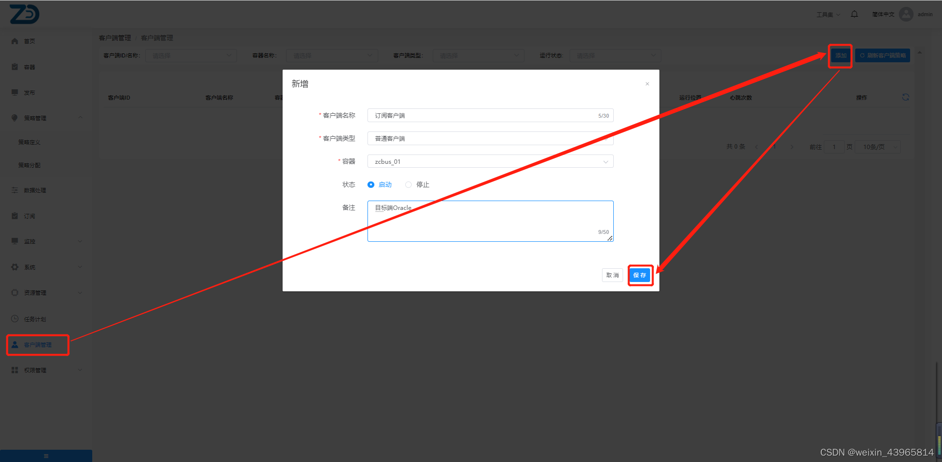Open the 客户端类型 dropdown showing 普通客户端

[490, 138]
